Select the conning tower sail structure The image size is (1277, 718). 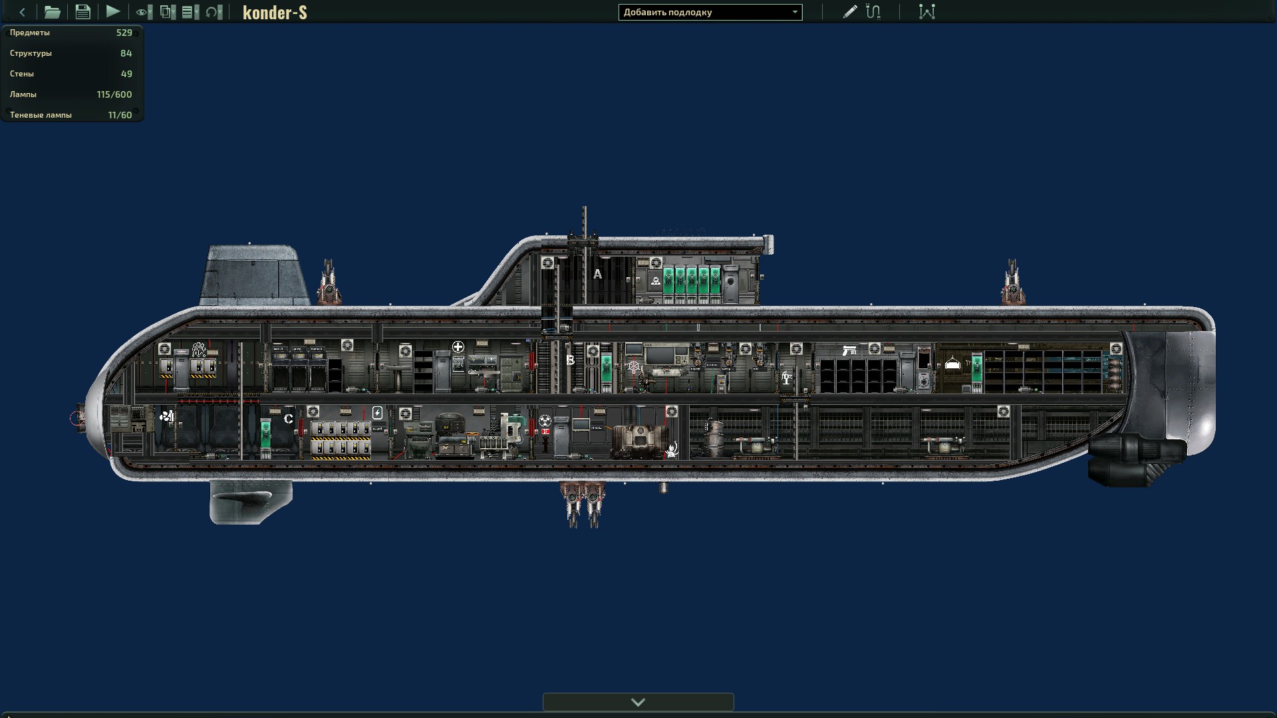point(255,275)
